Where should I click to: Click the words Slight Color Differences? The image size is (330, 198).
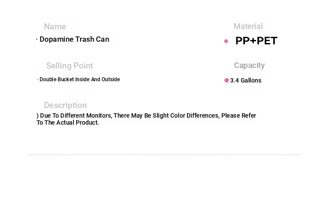(186, 116)
